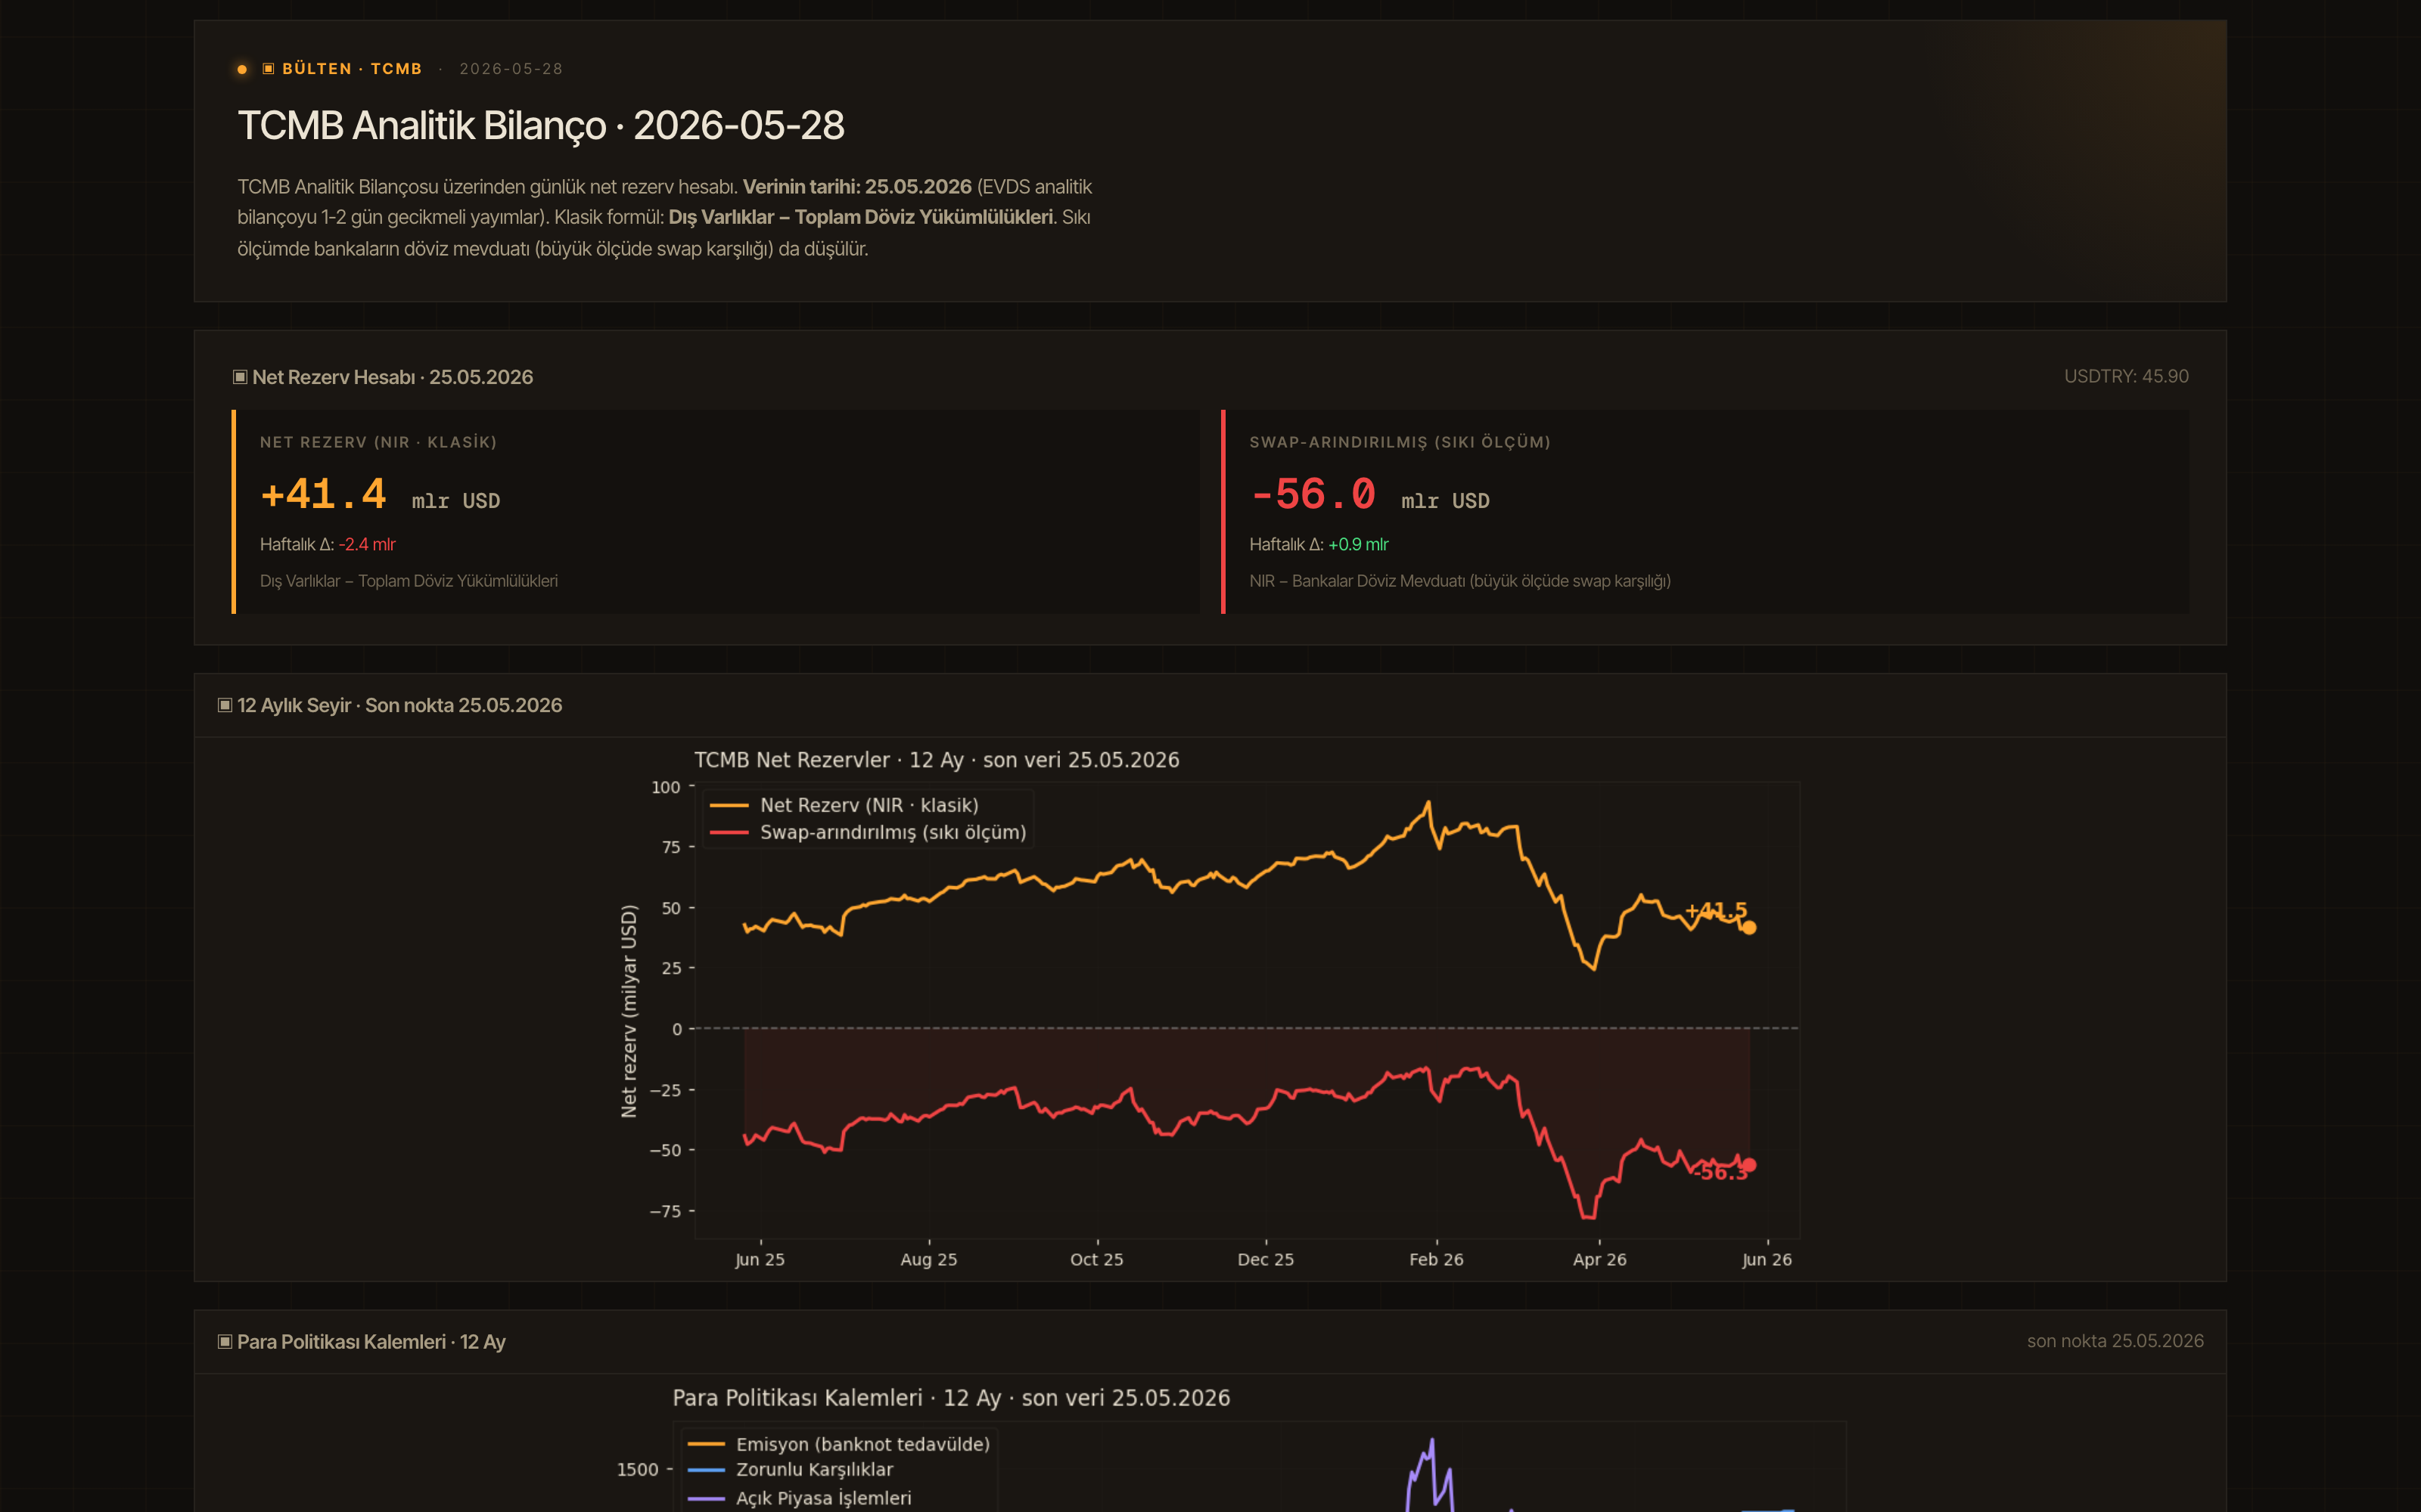
Task: Click the 'USDTRY: 45.90' rate label
Action: [x=2126, y=376]
